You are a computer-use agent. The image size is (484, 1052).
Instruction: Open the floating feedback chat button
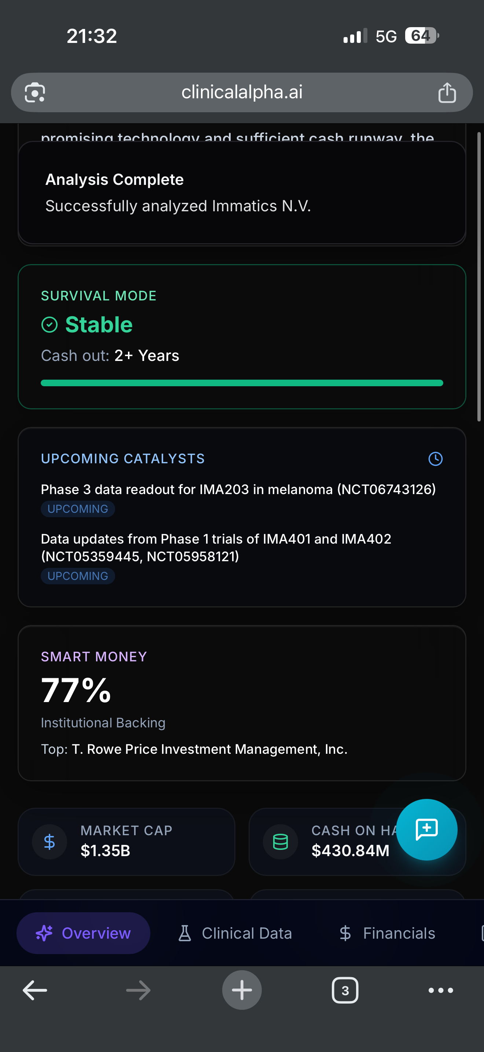pos(426,829)
